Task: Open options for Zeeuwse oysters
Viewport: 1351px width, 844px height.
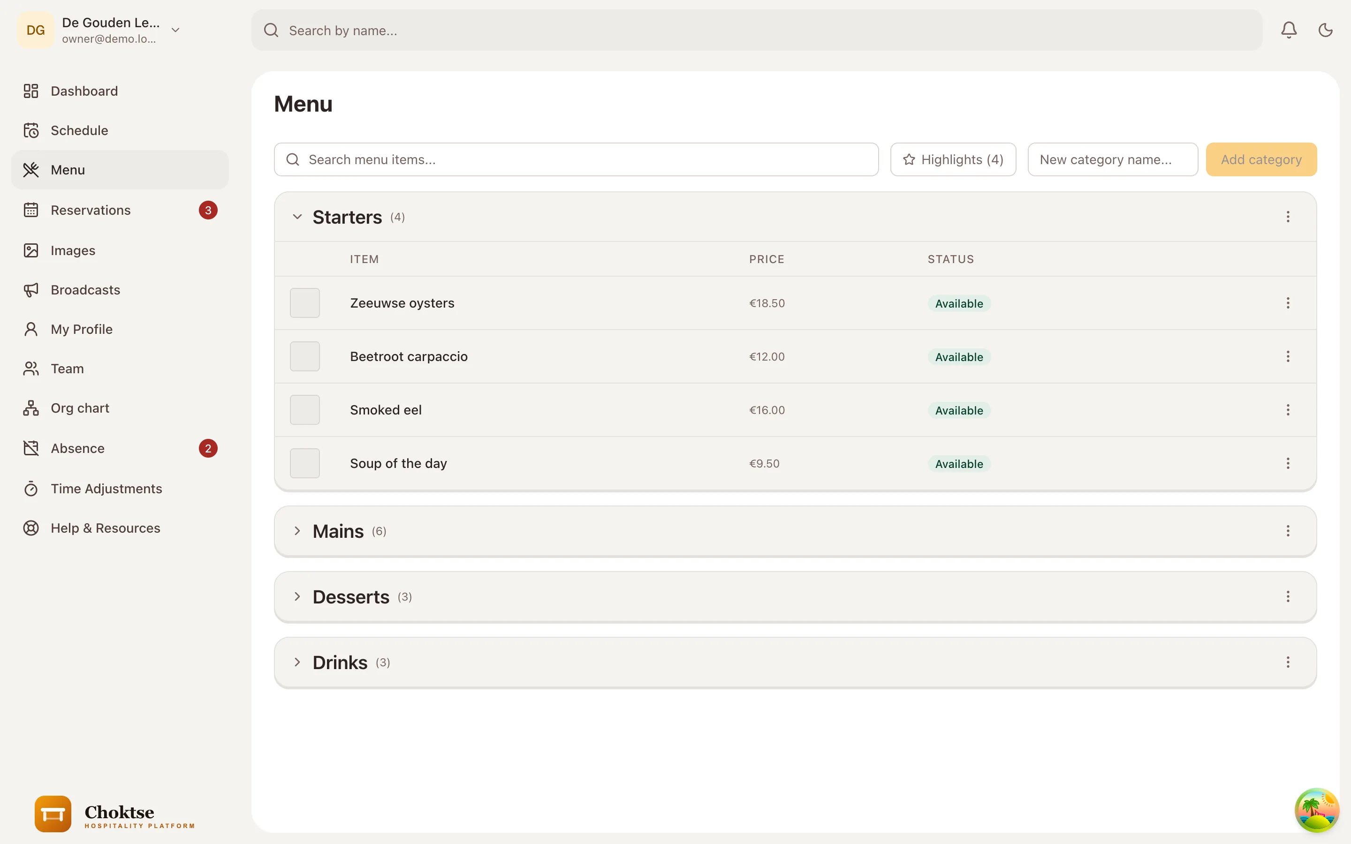Action: pyautogui.click(x=1288, y=303)
